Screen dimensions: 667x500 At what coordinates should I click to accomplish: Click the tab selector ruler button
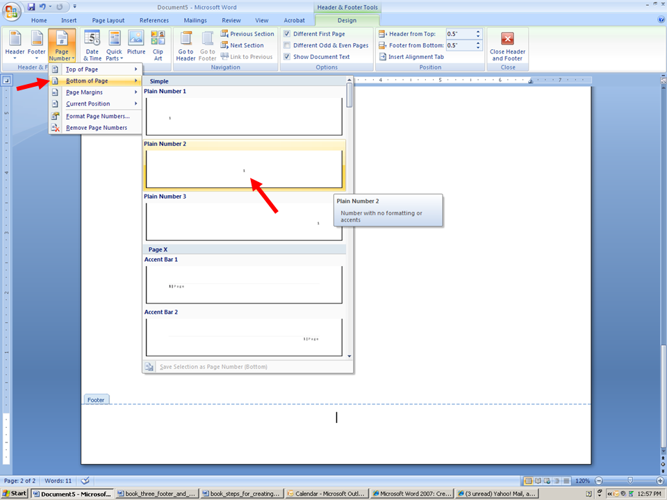coord(7,80)
